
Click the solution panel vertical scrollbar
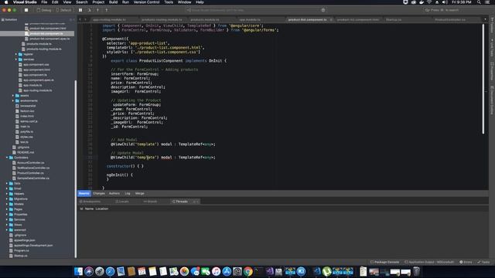(76, 169)
